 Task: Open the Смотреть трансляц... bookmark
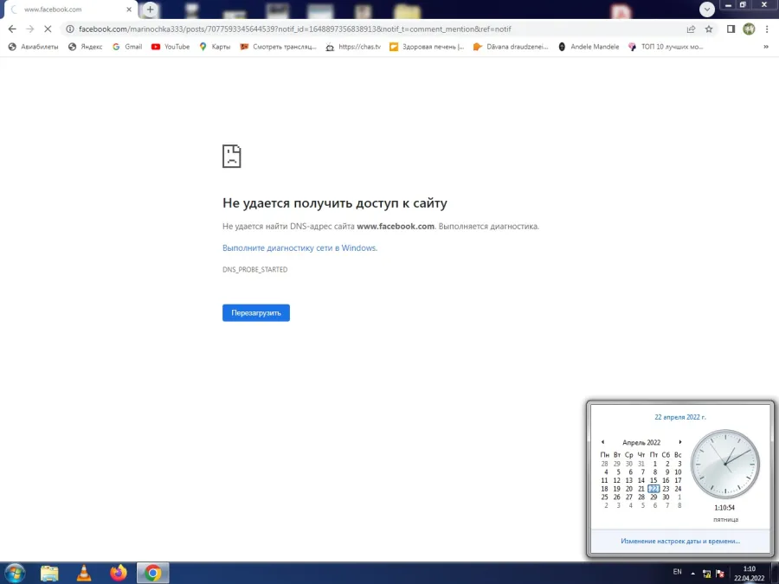[278, 47]
